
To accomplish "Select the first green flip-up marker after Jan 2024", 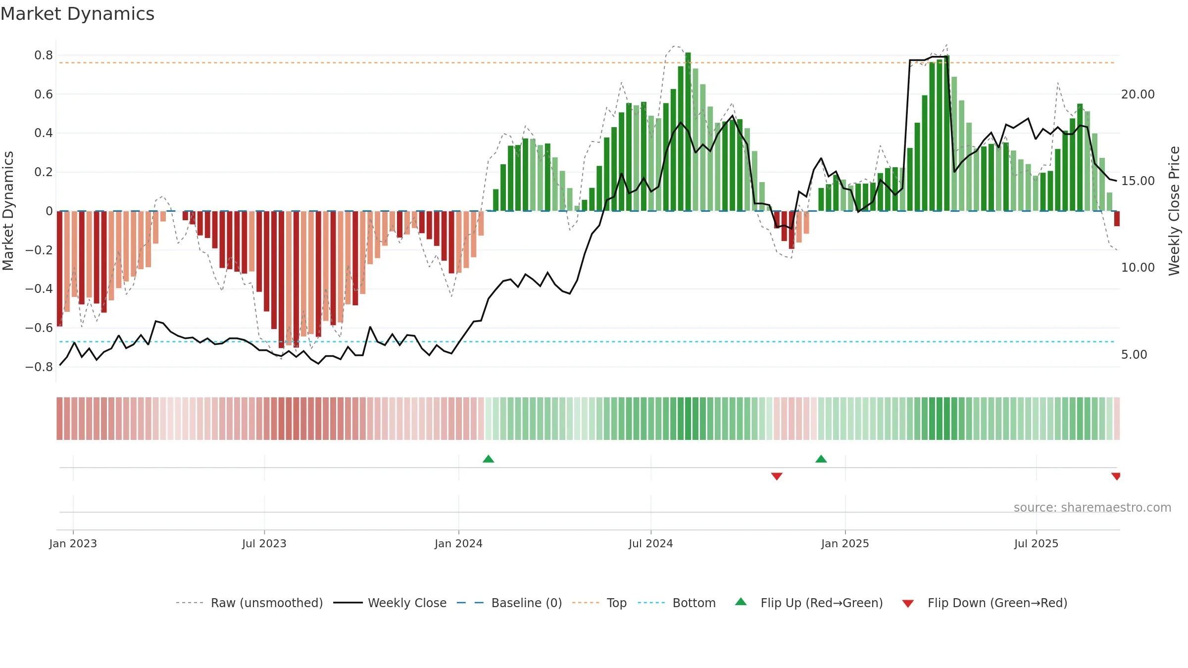I will click(x=489, y=459).
